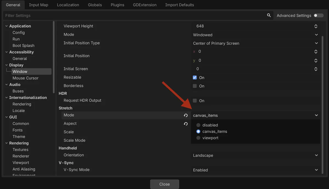The width and height of the screenshot is (329, 189).
Task: Collapse the Accessibility tree section
Action: [x=7, y=52]
